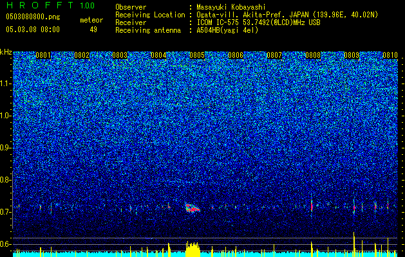Click the 0809 time marker
Viewport: 405px width, 257px height.
(352, 55)
